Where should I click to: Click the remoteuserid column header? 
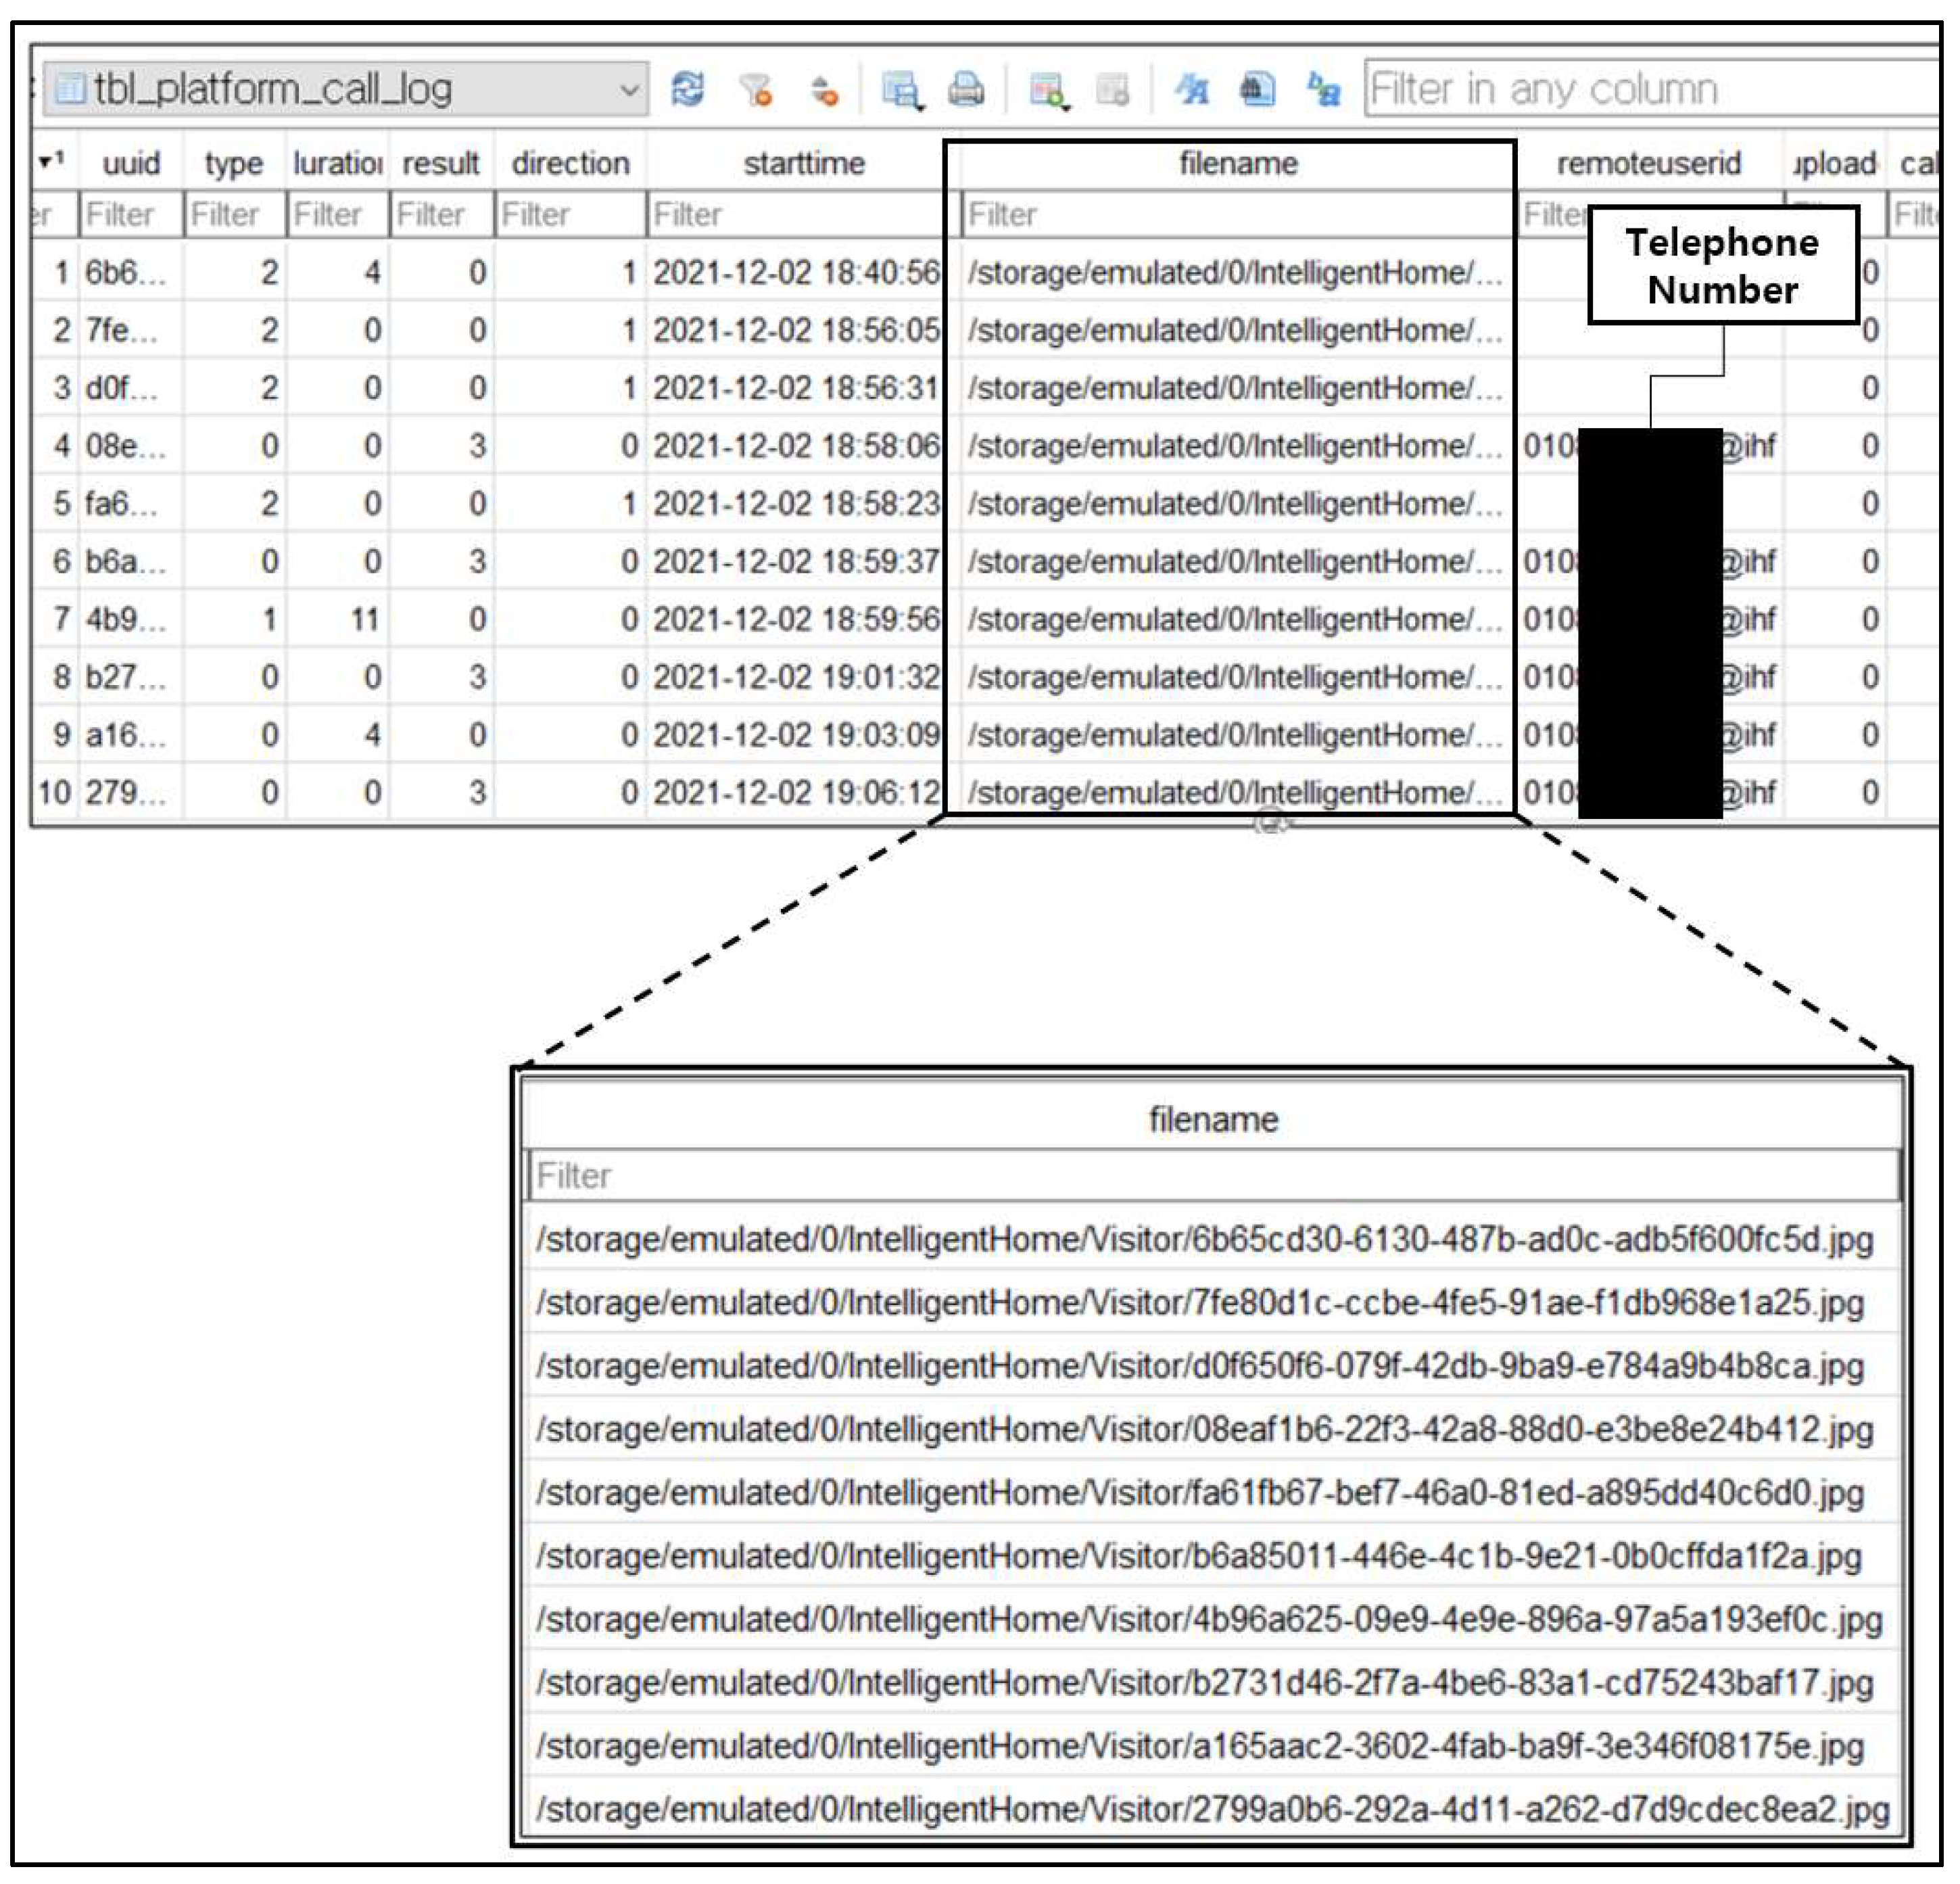pos(1648,163)
